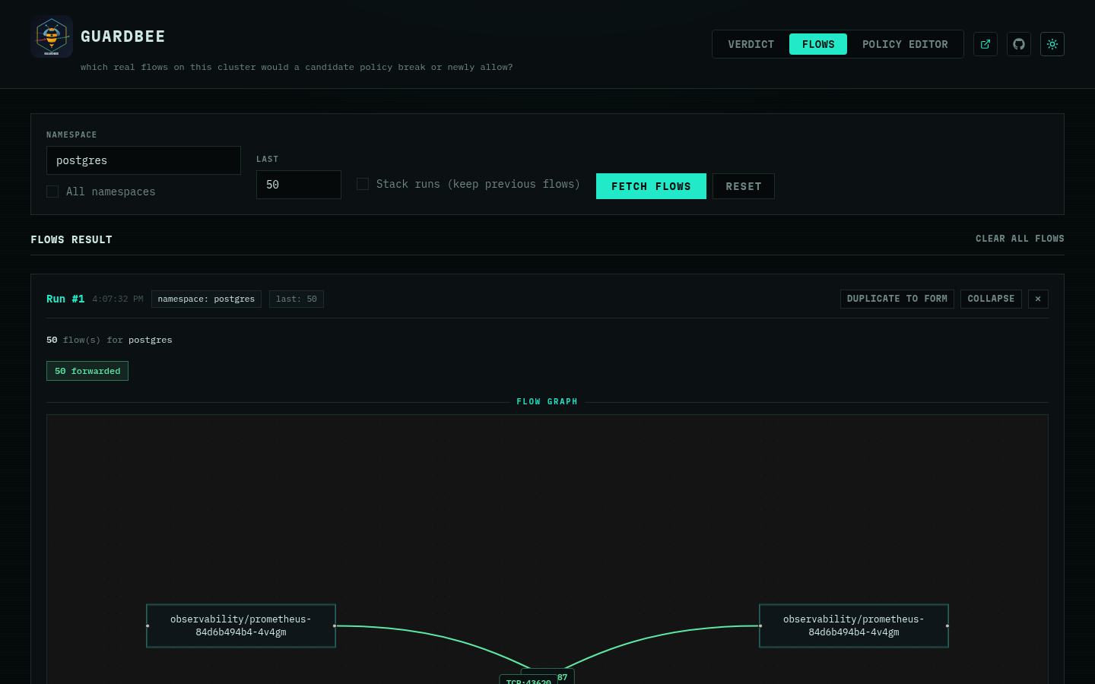
Task: Collapse Run #1 results
Action: 991,299
